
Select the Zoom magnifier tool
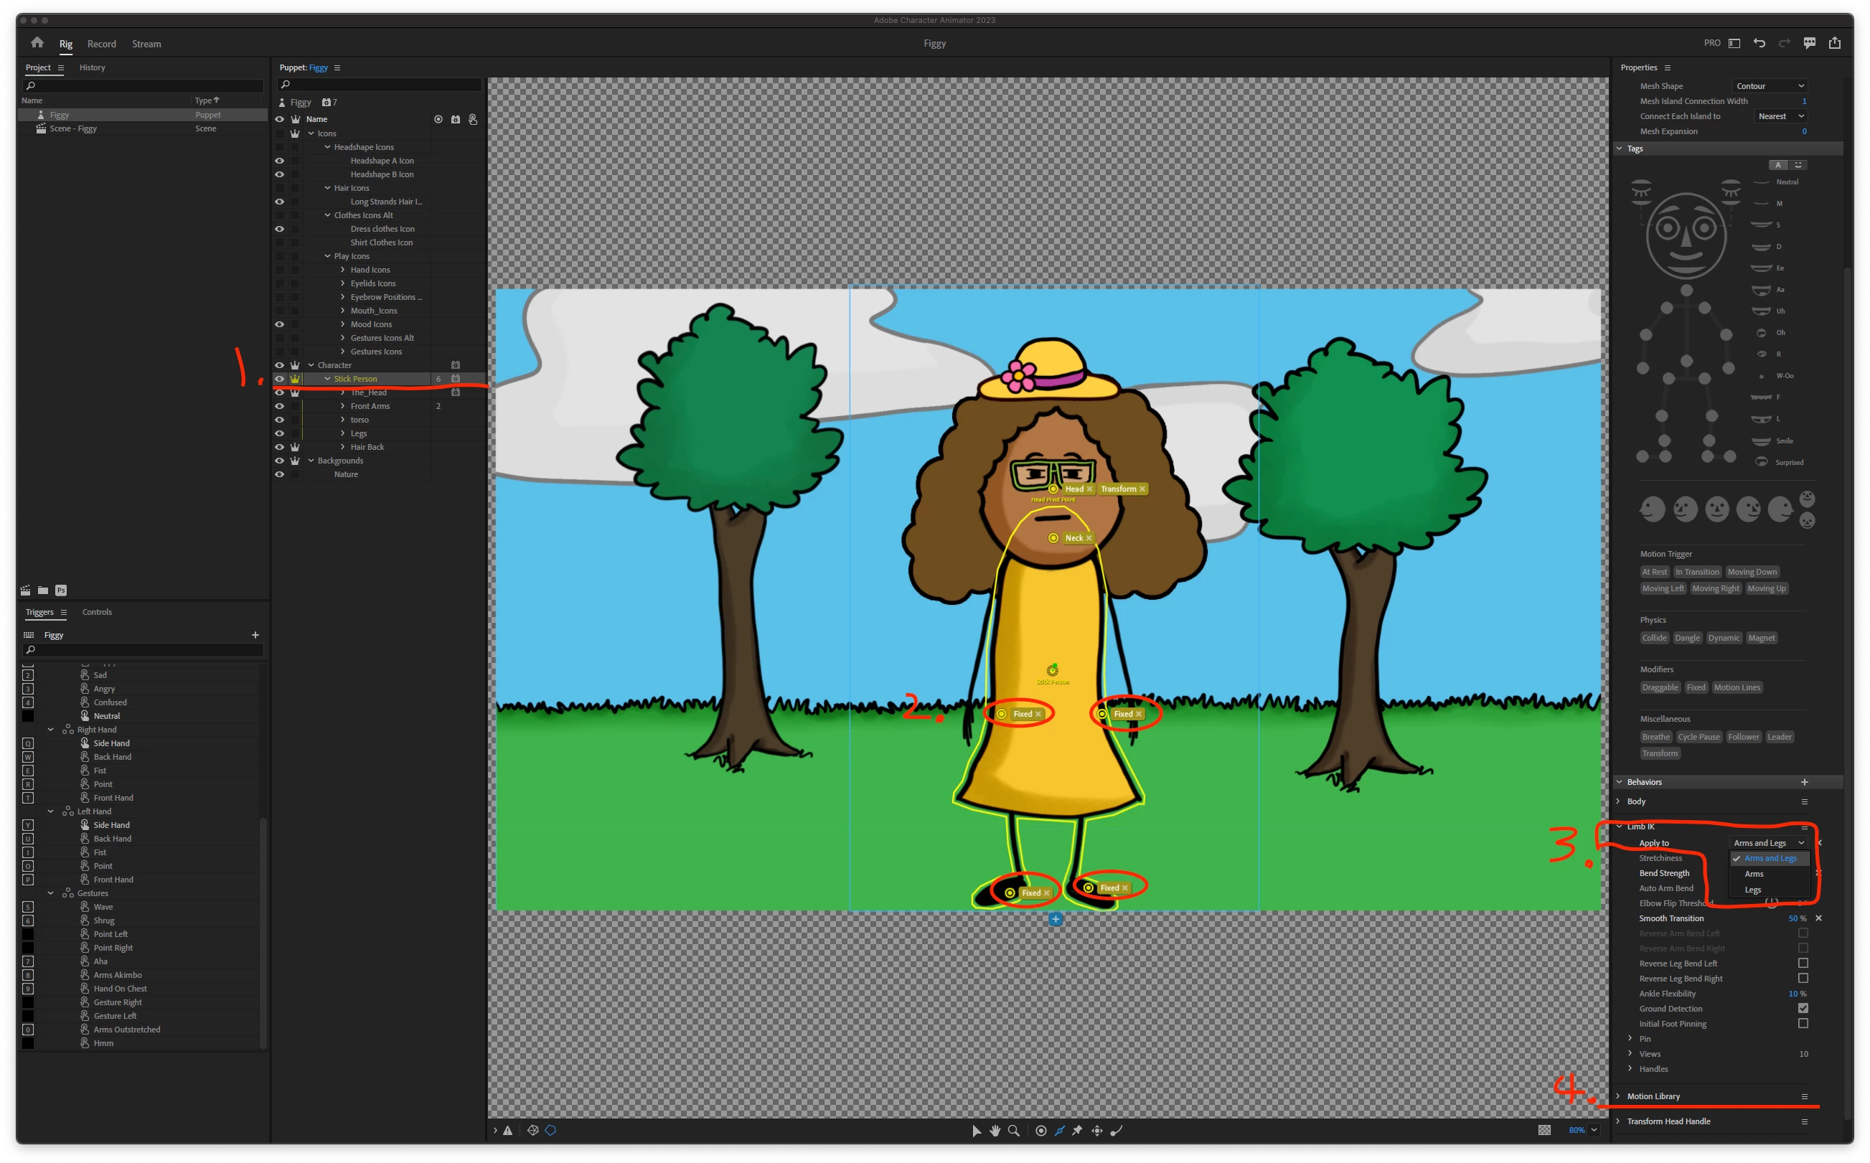tap(1014, 1130)
